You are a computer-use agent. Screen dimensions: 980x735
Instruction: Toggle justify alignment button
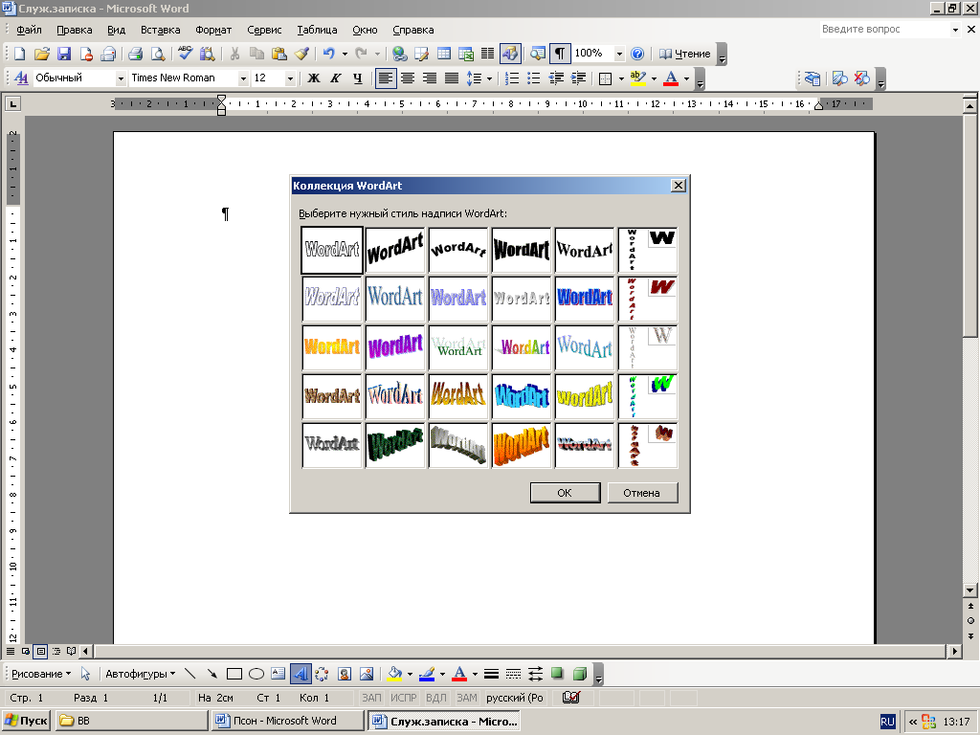coord(452,78)
